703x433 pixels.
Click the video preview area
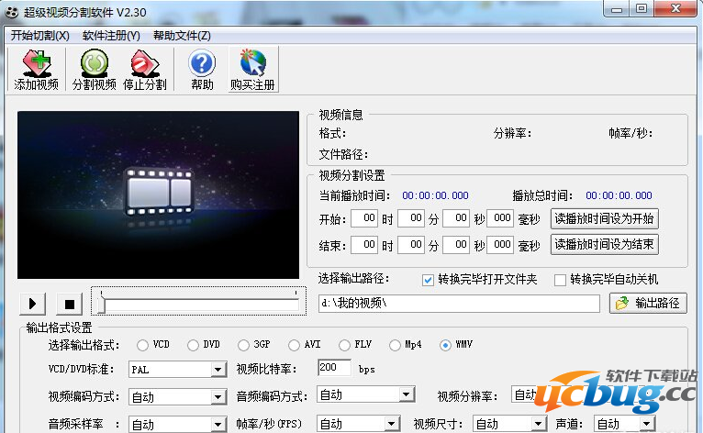158,195
